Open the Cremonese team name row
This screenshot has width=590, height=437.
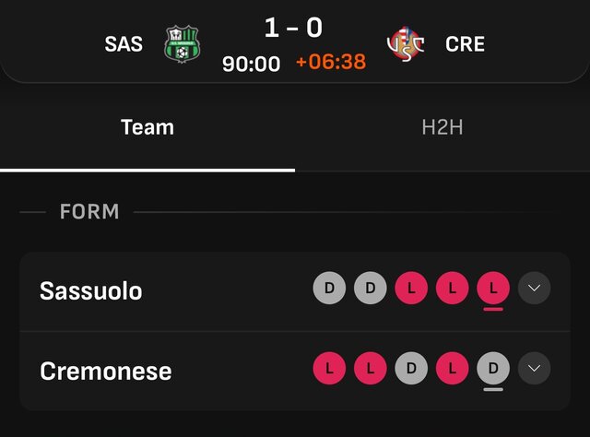[295, 372]
